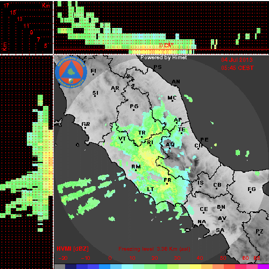Click the TE city label

click(182, 130)
